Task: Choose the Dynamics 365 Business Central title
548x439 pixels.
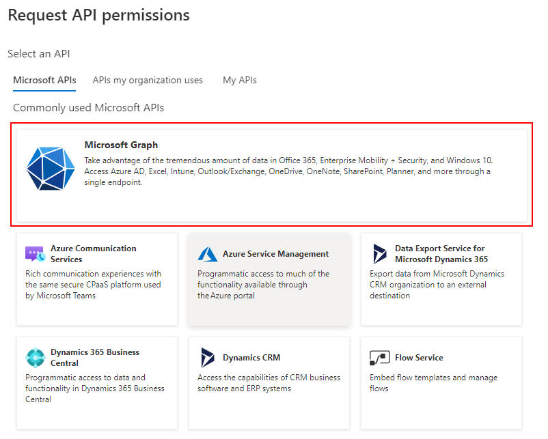Action: tap(95, 358)
